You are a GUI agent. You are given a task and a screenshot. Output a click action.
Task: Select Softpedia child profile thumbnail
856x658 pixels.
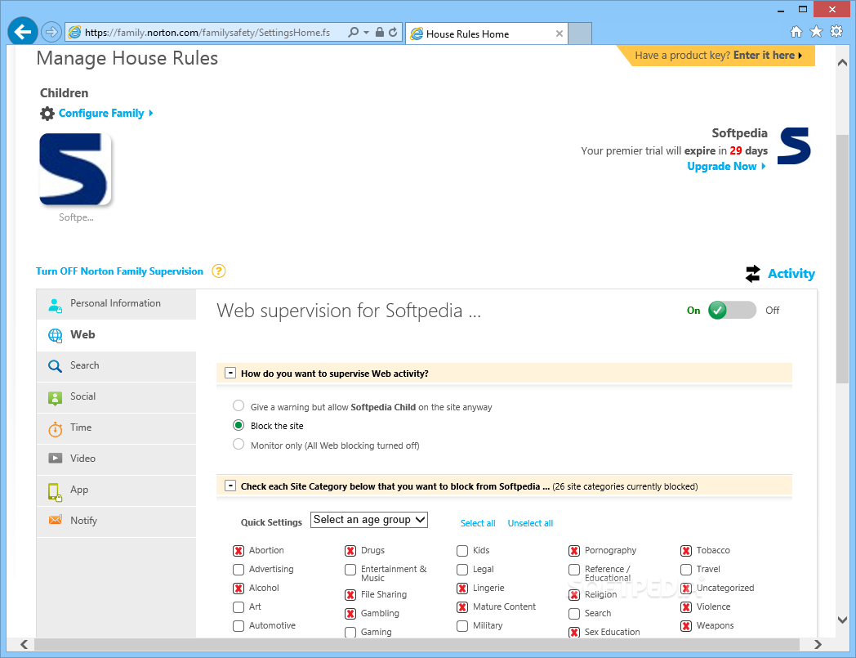75,169
